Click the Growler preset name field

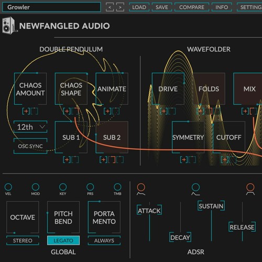click(51, 7)
